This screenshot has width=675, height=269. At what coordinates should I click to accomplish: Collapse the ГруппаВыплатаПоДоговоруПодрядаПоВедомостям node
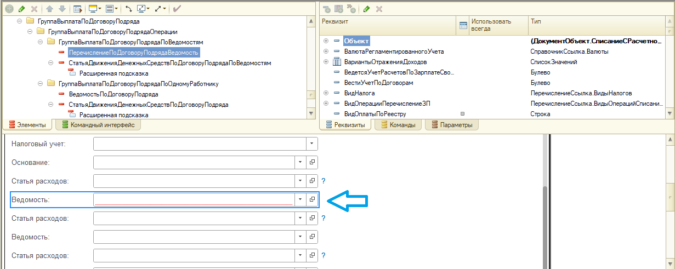click(x=40, y=42)
